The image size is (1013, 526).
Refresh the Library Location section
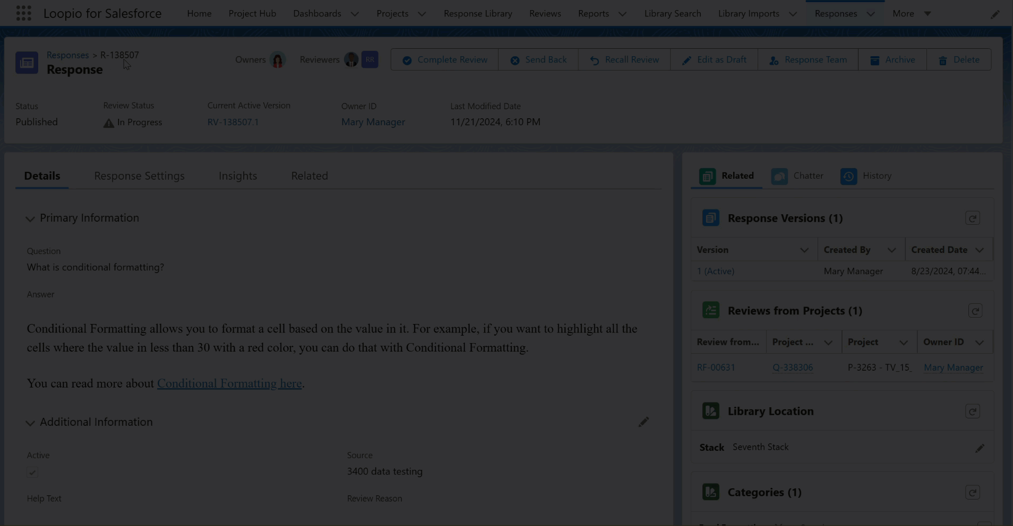coord(973,411)
